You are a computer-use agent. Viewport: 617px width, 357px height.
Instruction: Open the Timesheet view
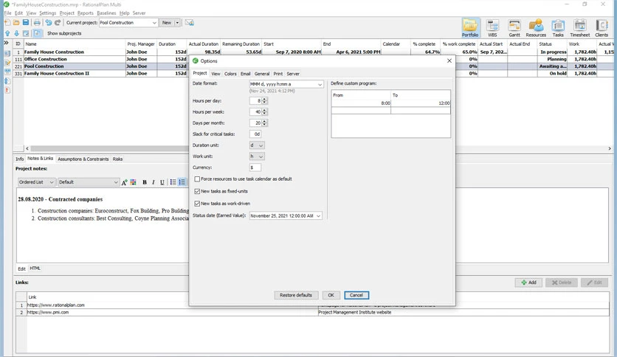(580, 27)
